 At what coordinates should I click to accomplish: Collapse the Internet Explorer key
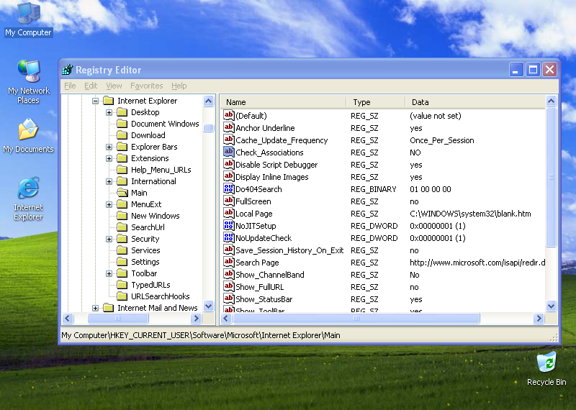pyautogui.click(x=95, y=101)
